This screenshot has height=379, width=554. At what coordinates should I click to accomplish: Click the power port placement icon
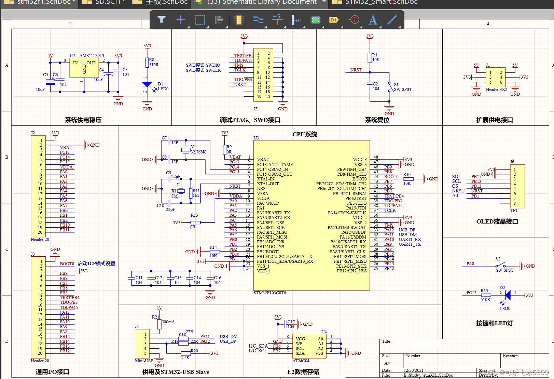[x=277, y=20]
